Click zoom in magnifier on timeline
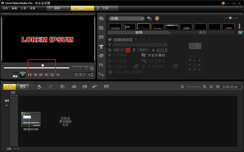244x152 pixels. (205, 87)
